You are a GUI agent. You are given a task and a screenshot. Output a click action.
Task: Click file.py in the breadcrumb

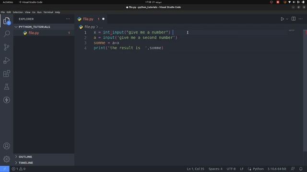click(x=90, y=27)
